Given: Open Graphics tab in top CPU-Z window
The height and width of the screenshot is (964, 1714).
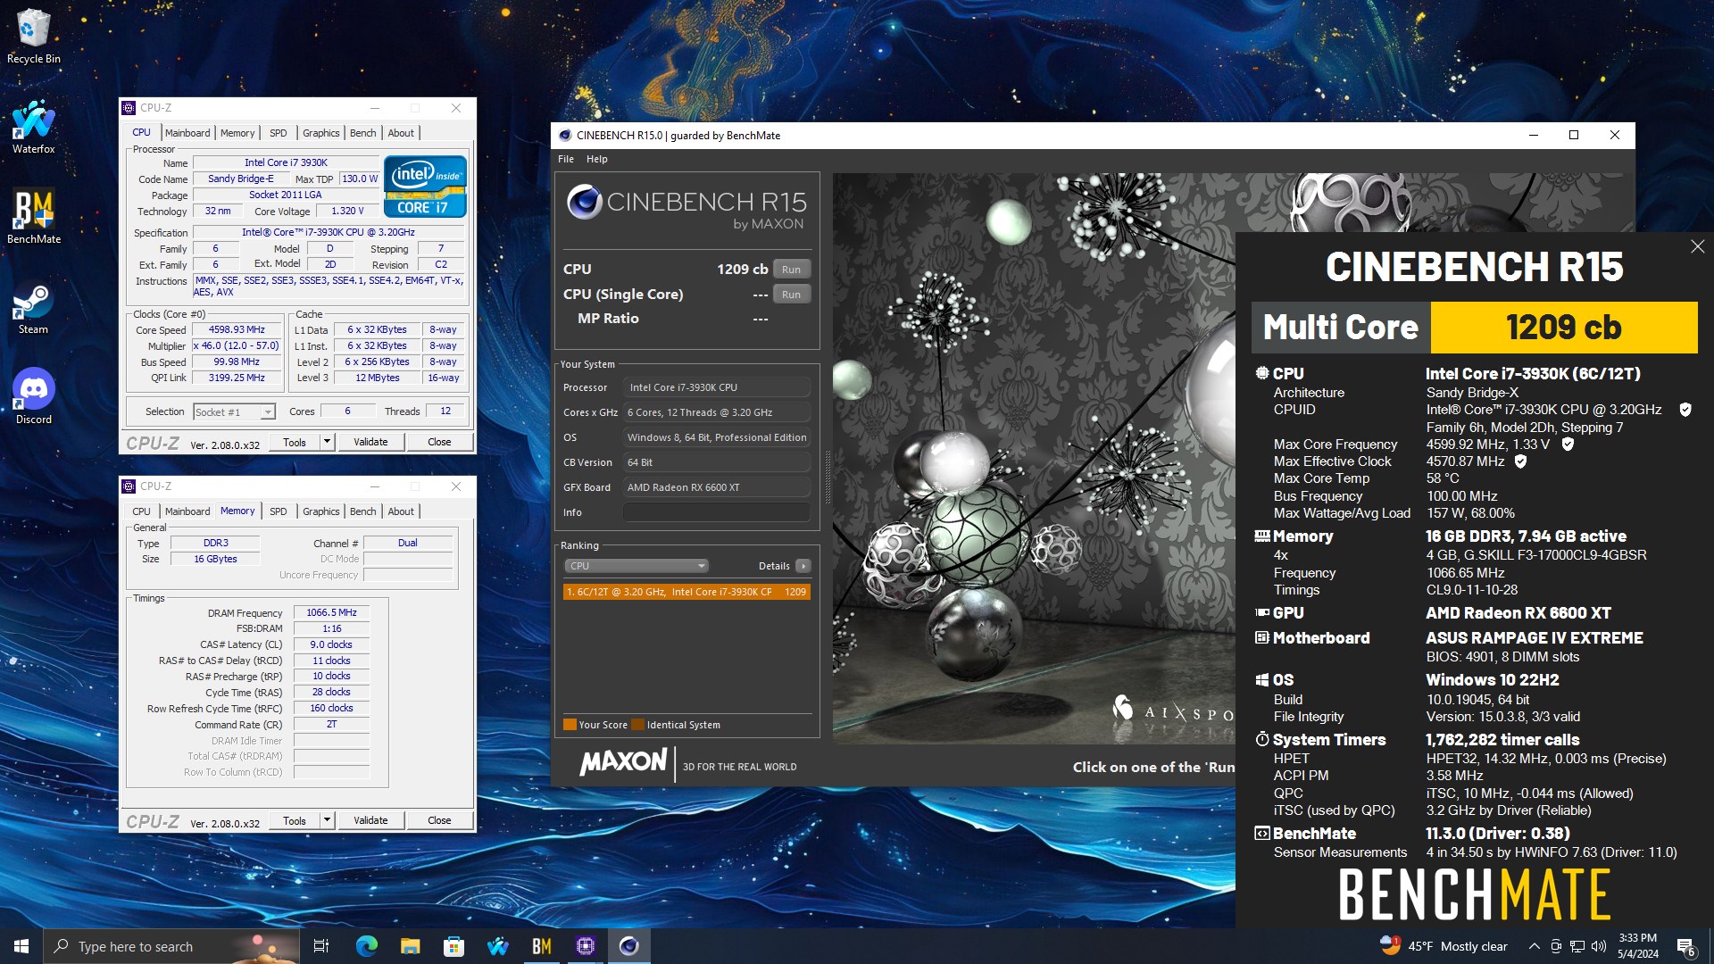Looking at the screenshot, I should tap(321, 133).
